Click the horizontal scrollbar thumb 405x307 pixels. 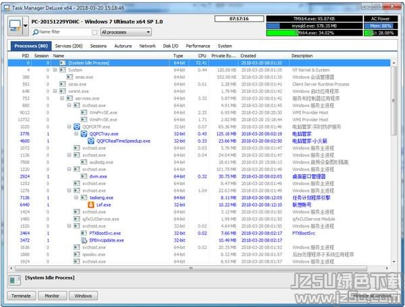click(190, 269)
